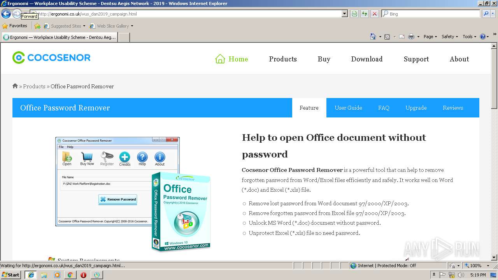
Task: Switch to the Upgrade tab
Action: point(416,108)
